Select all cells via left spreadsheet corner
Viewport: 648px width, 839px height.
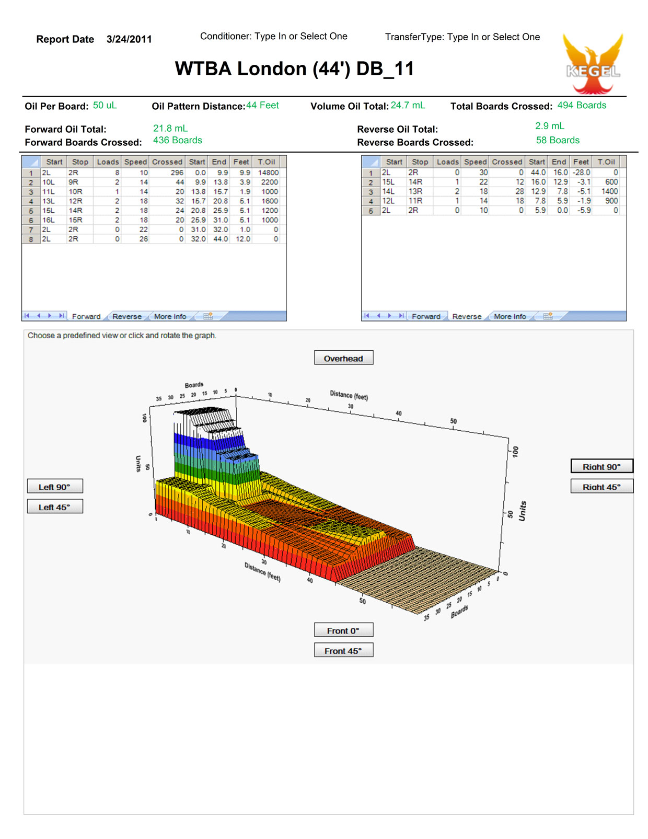point(31,162)
